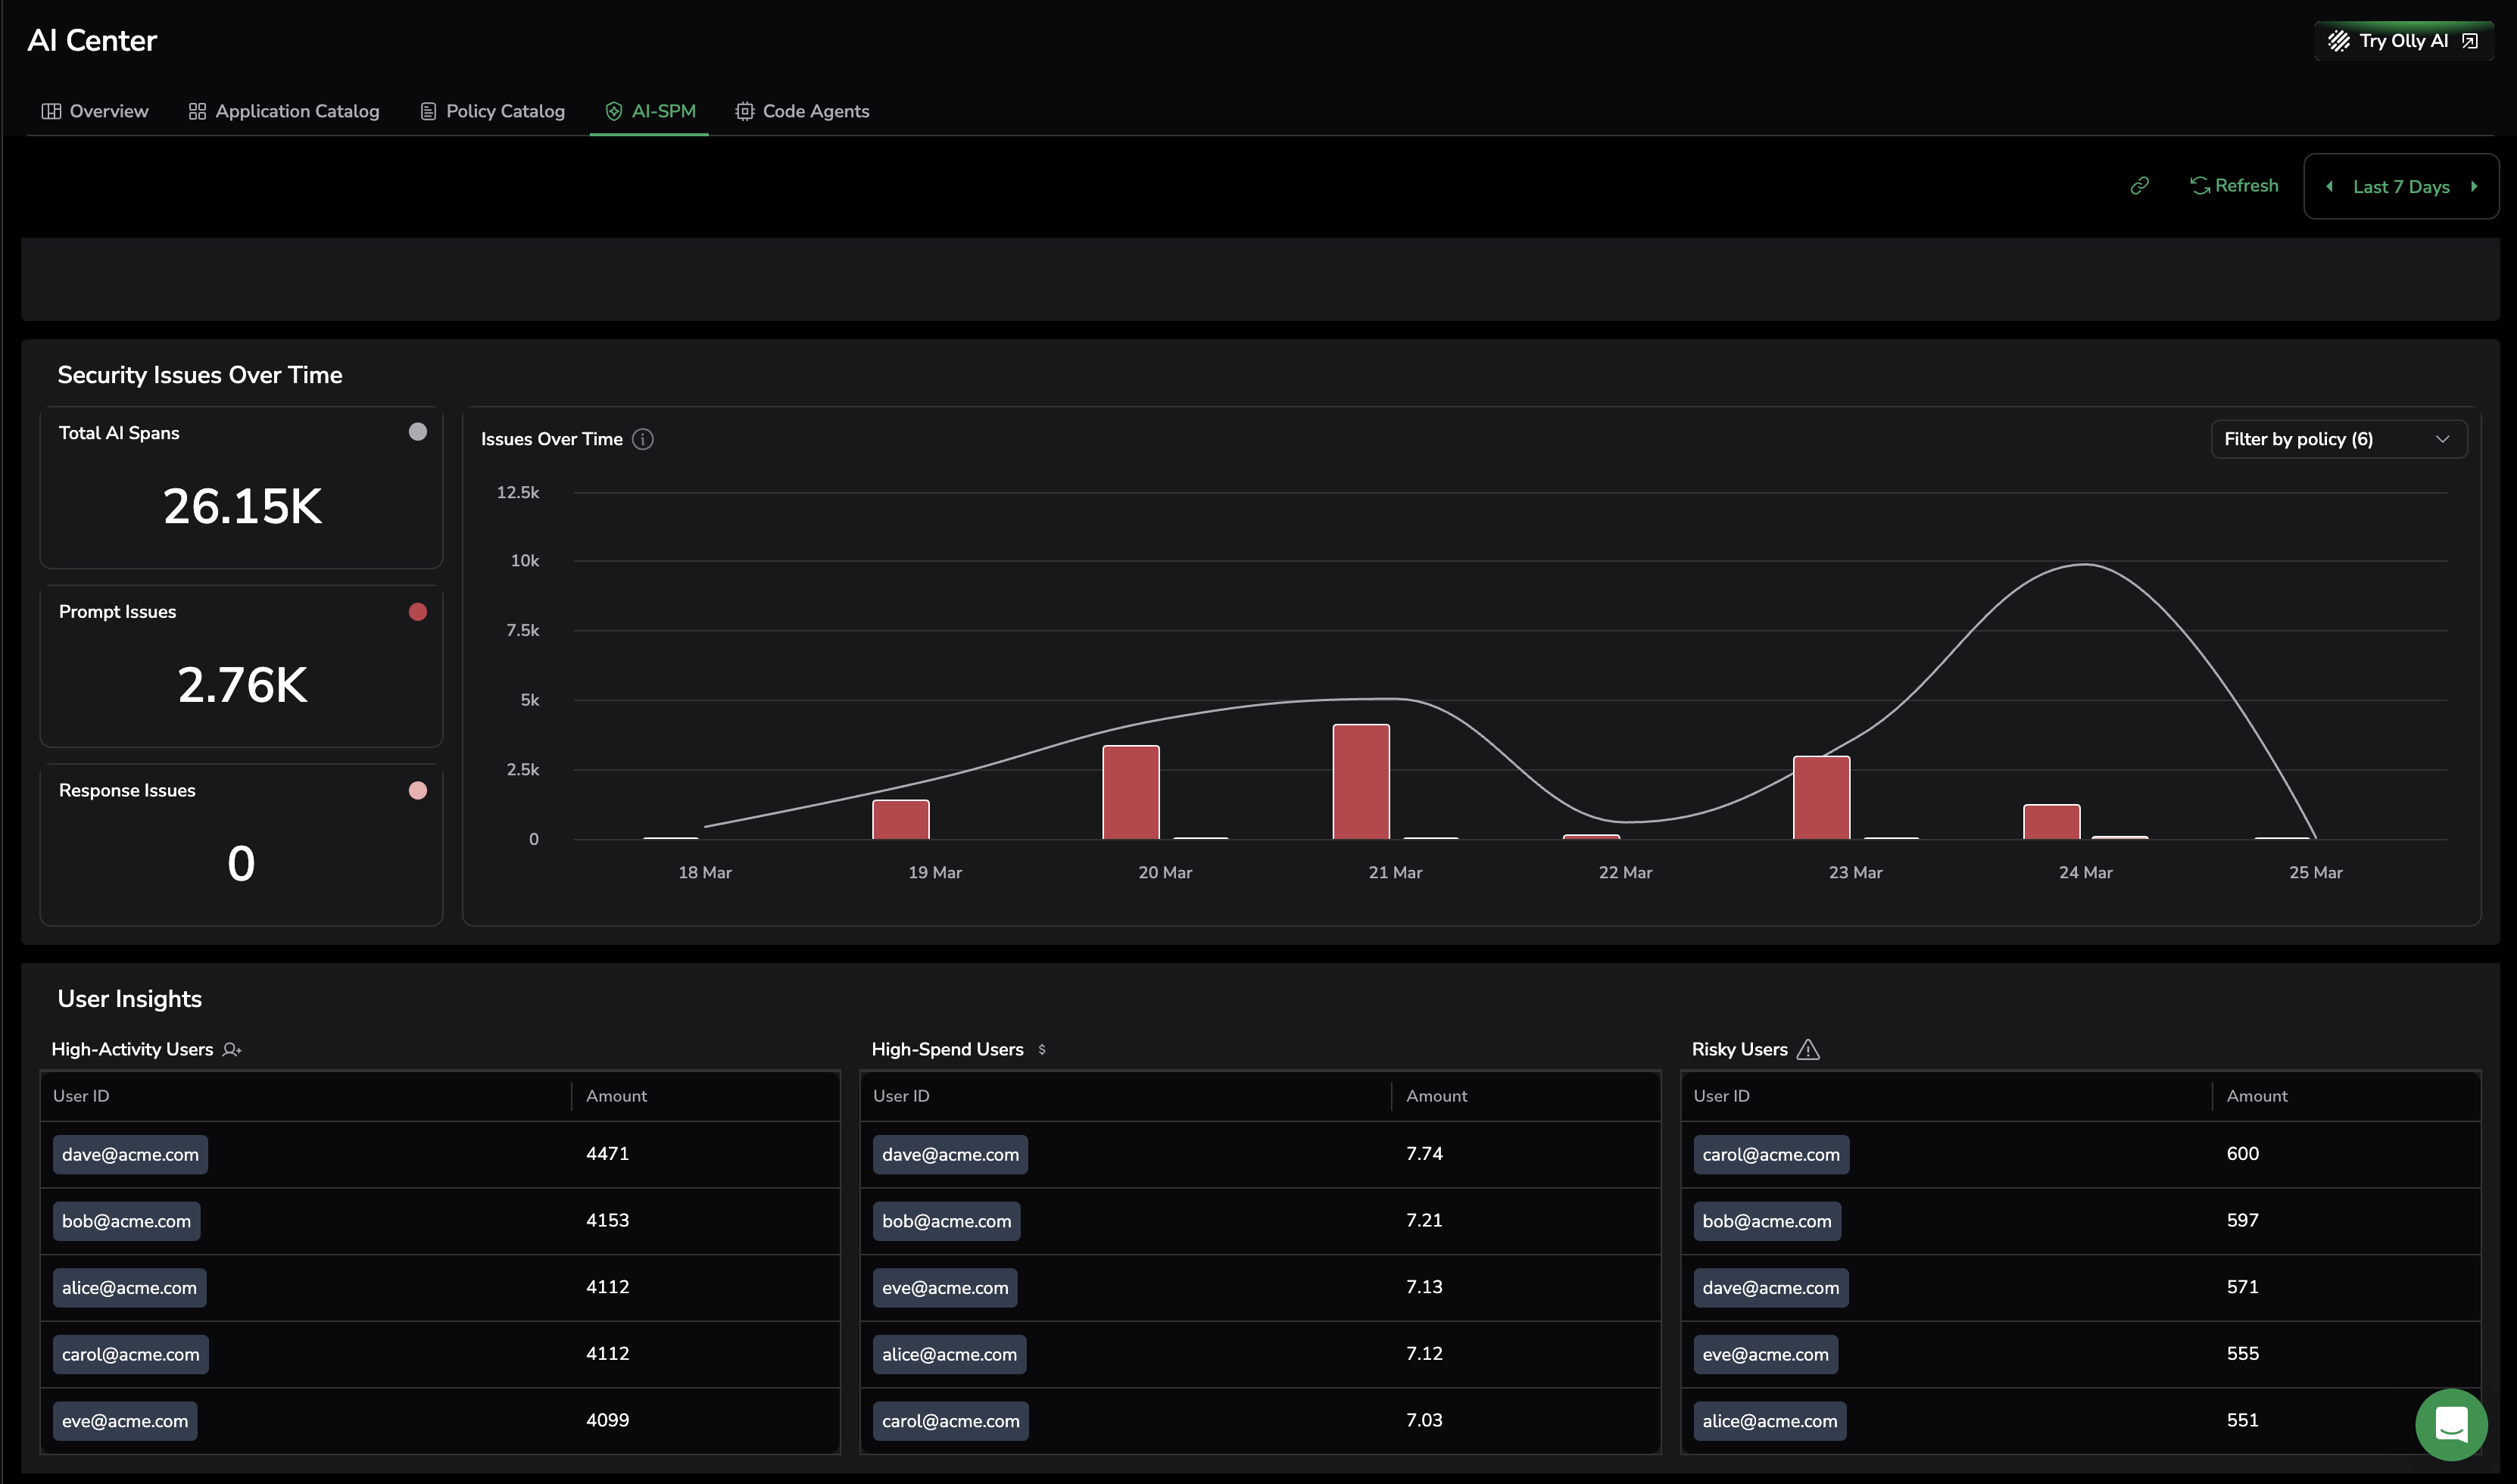Switch to the Application Catalog tab
2517x1484 pixels.
[x=284, y=111]
